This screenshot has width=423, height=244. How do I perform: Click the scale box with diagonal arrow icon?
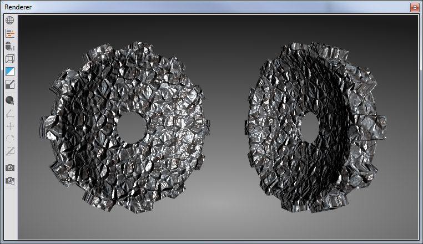10,84
